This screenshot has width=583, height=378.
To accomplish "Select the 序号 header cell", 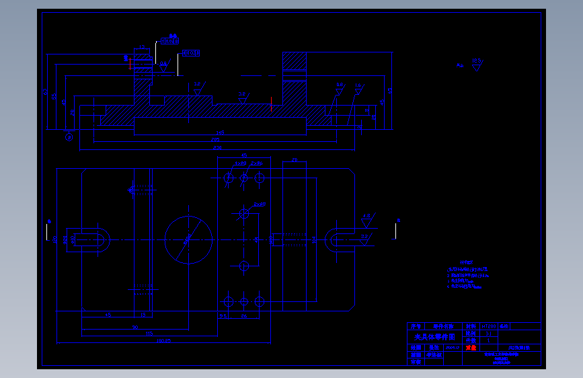I will pos(416,326).
